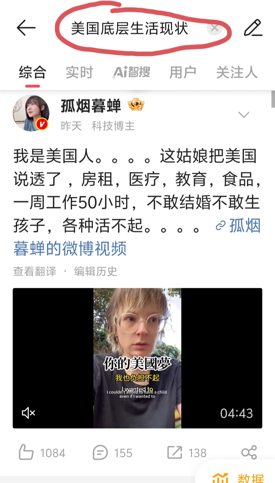Screen dimensions: 275x483
Task: Open 编辑历史 edit history
Action: point(96,271)
